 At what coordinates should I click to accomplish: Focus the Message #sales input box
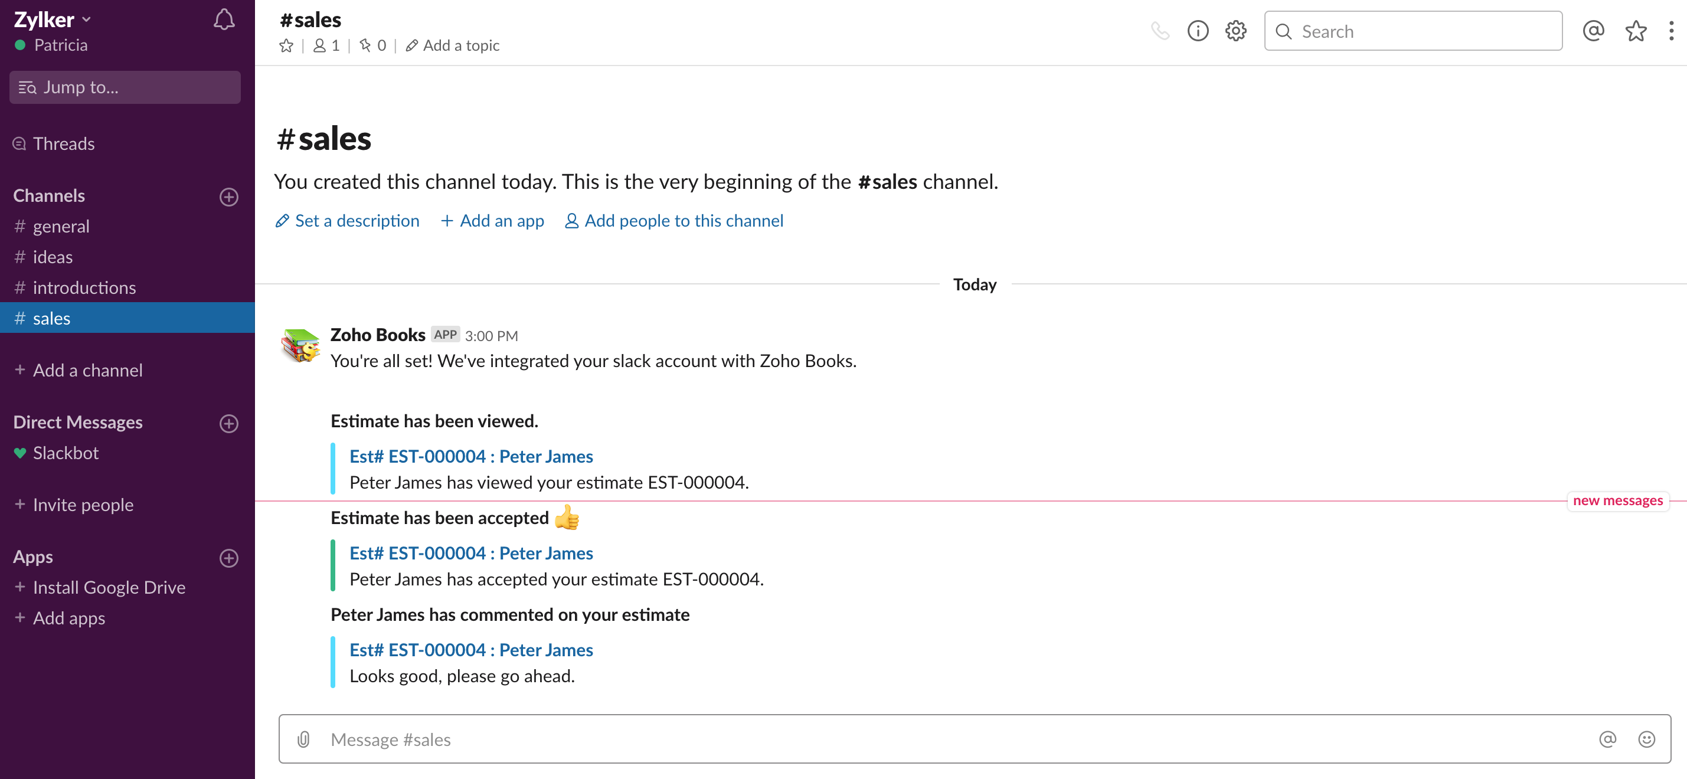917,739
